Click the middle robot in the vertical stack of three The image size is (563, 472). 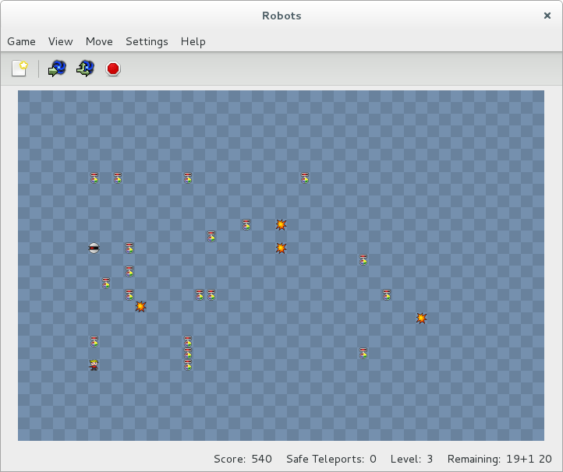[188, 354]
